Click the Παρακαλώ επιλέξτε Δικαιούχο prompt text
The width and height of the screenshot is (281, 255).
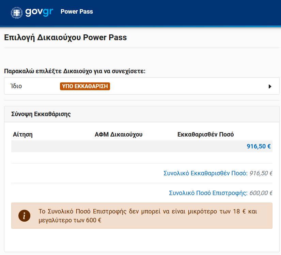click(x=75, y=71)
